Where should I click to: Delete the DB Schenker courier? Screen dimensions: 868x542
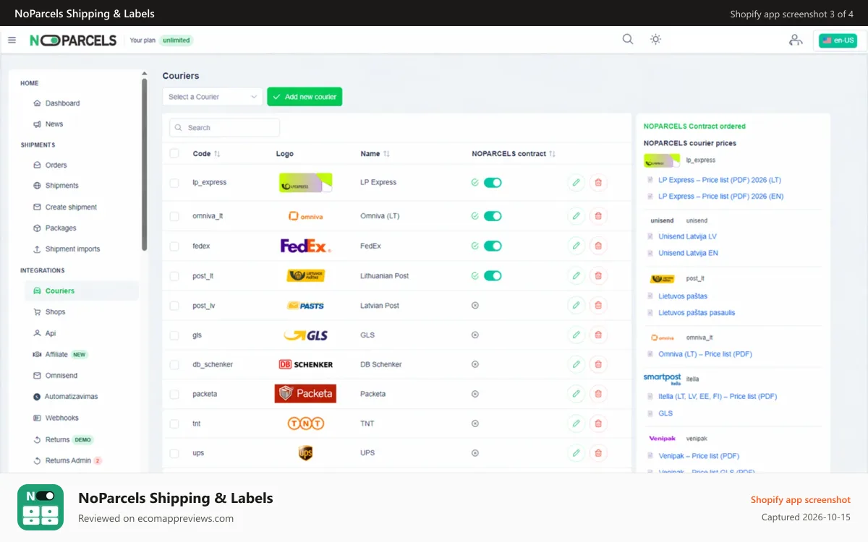pyautogui.click(x=598, y=364)
